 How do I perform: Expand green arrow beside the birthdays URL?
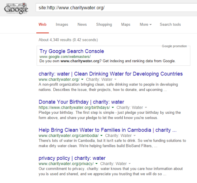tap(113, 107)
